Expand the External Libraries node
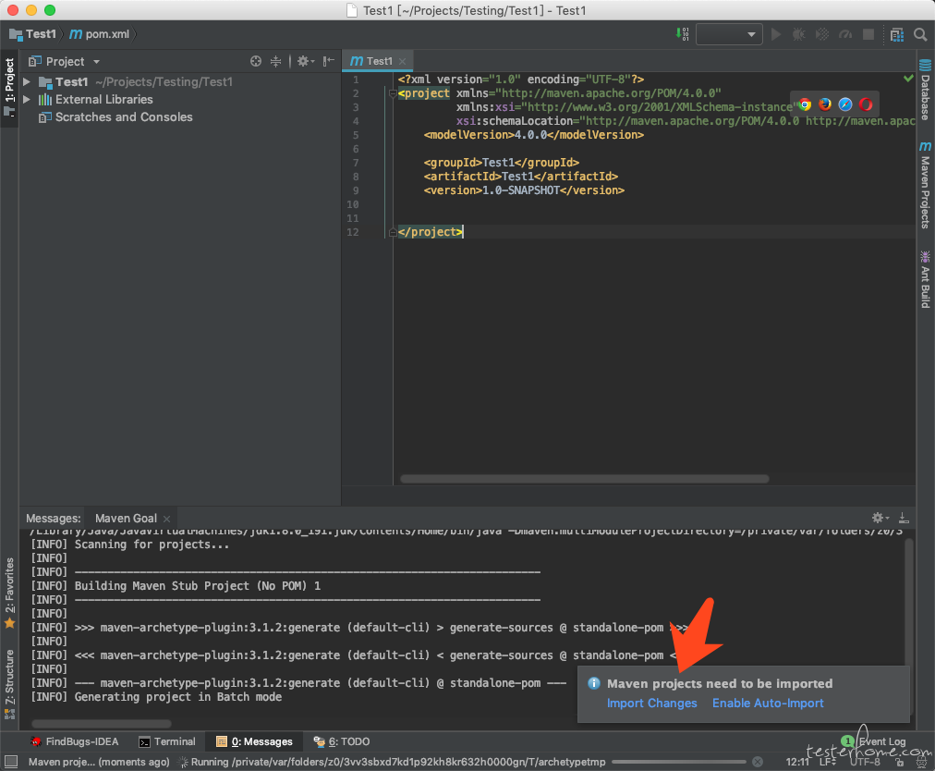 [27, 99]
